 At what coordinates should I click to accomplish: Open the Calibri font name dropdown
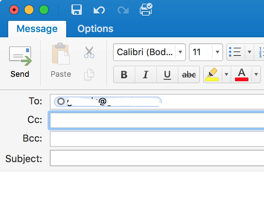(180, 52)
